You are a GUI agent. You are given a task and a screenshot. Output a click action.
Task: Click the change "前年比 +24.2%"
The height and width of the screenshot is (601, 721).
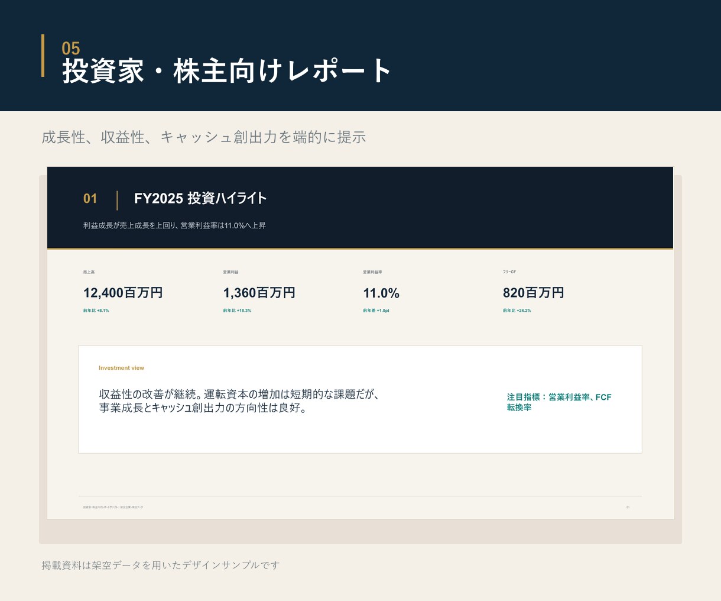517,311
